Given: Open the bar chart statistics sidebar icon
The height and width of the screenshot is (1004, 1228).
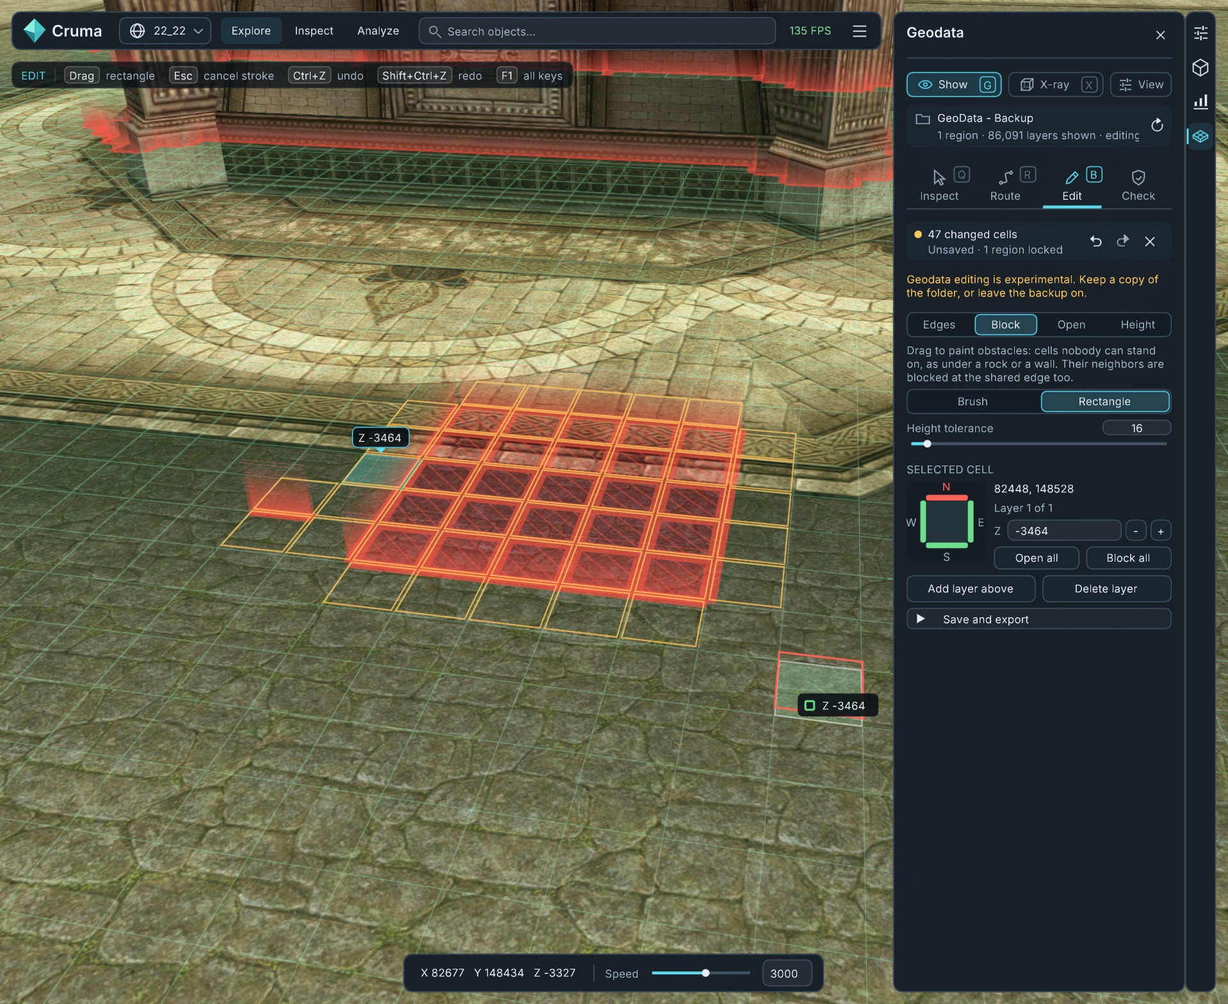Looking at the screenshot, I should tap(1200, 101).
